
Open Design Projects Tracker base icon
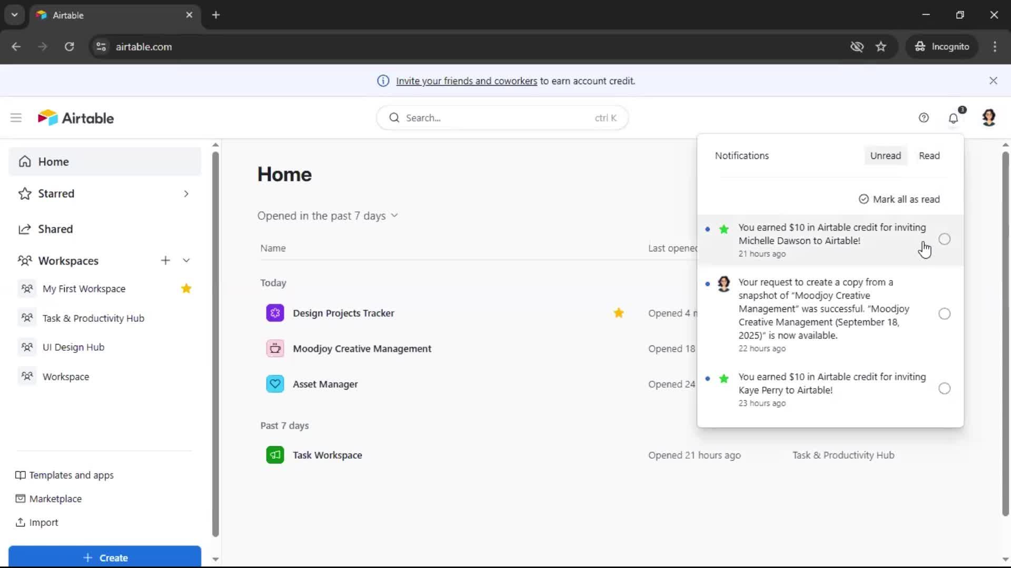tap(275, 313)
